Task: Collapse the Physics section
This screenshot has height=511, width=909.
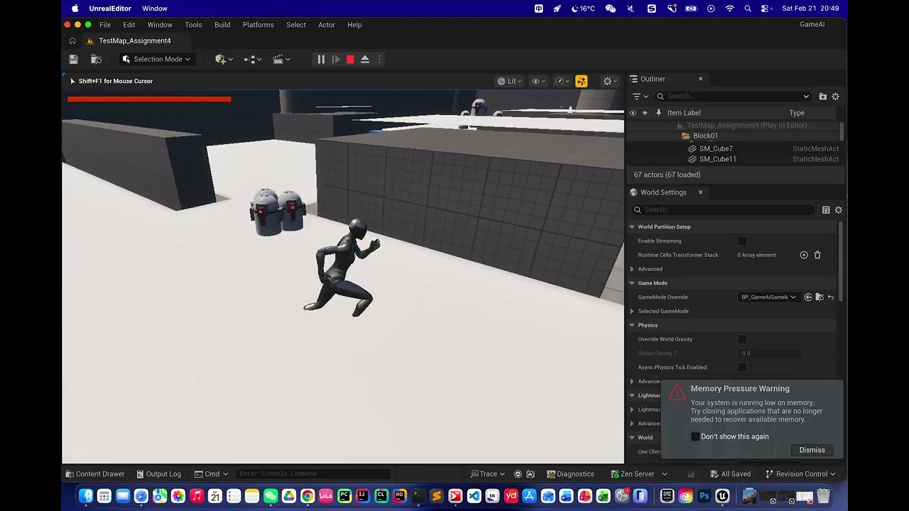Action: pyautogui.click(x=632, y=325)
